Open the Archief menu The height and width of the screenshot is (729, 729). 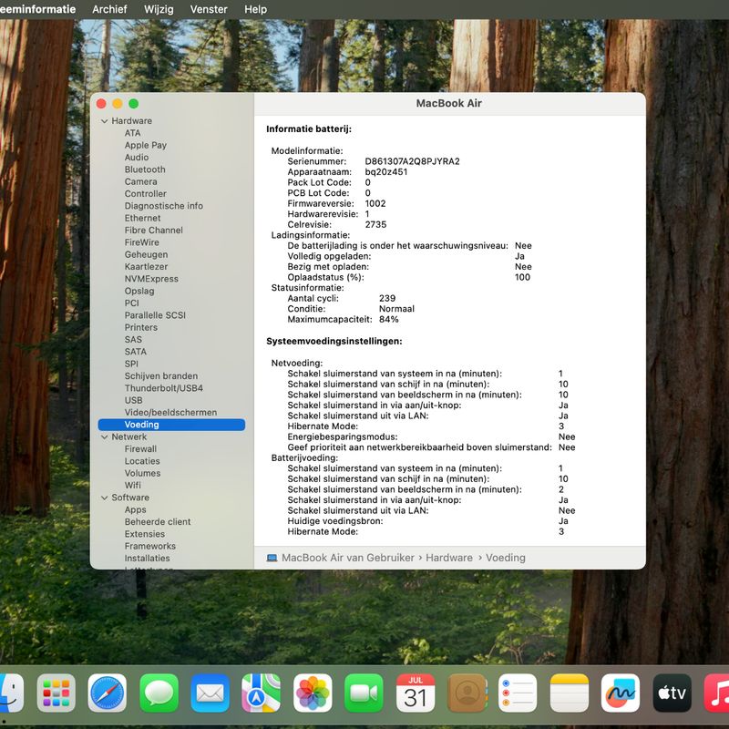point(109,9)
